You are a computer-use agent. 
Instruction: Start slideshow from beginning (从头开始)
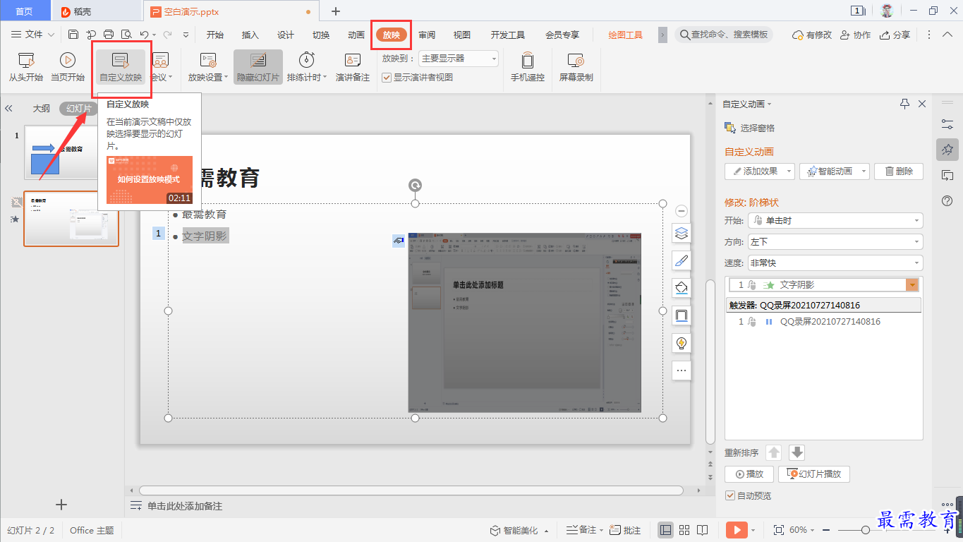26,67
